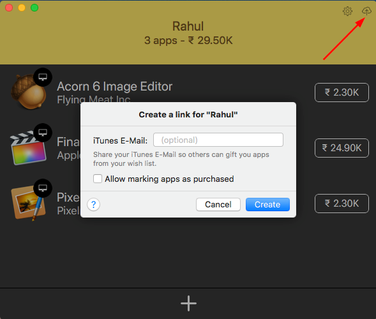
Task: Click the Mac badge on the Pixelmator icon
Action: click(43, 188)
